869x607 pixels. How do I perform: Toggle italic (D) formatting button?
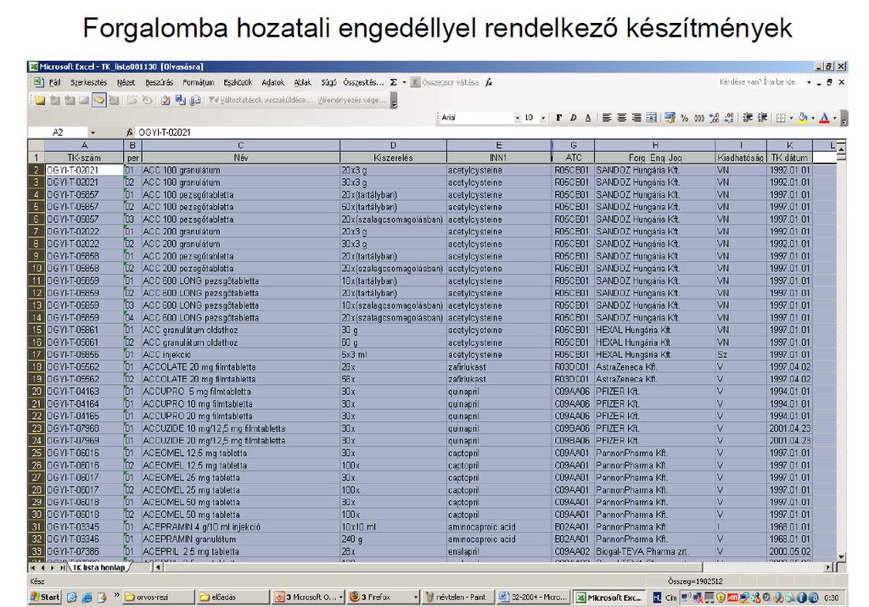point(573,117)
